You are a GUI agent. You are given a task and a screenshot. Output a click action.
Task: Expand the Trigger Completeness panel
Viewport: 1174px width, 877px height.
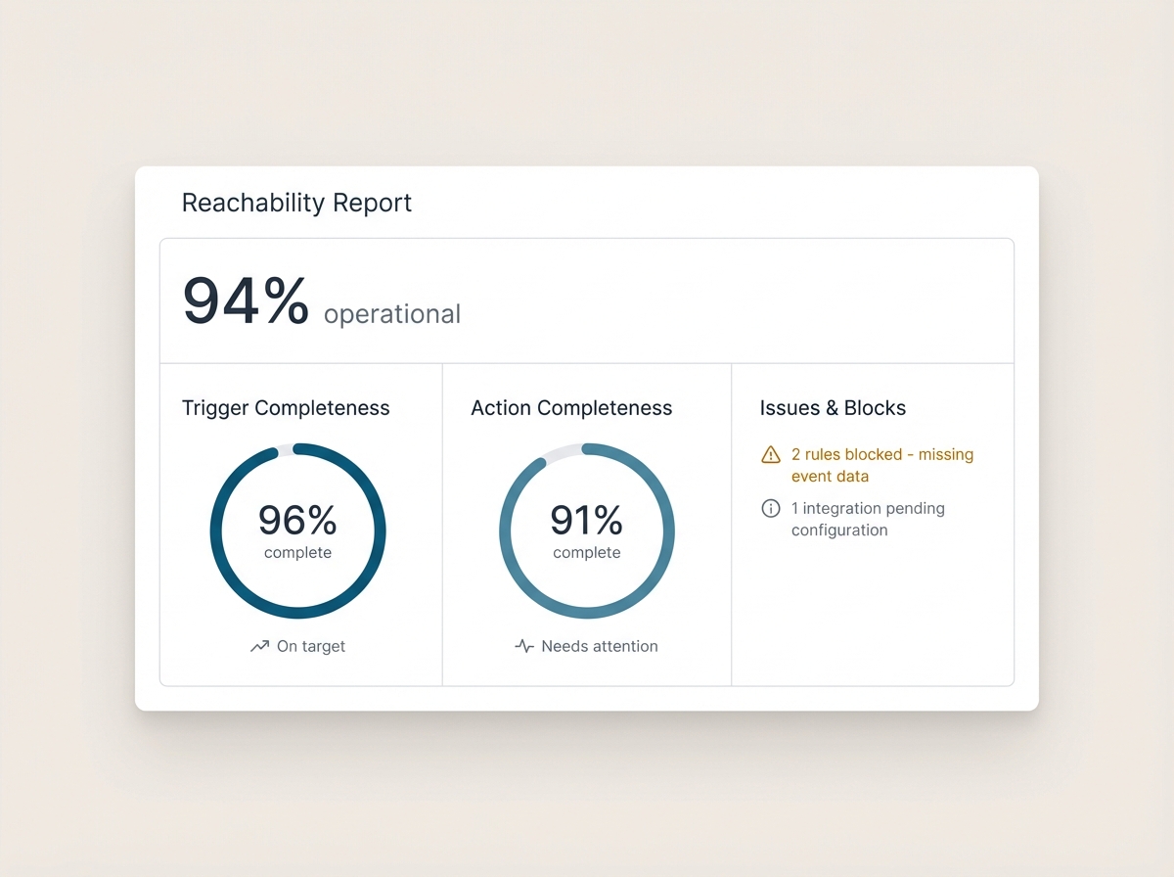point(286,407)
